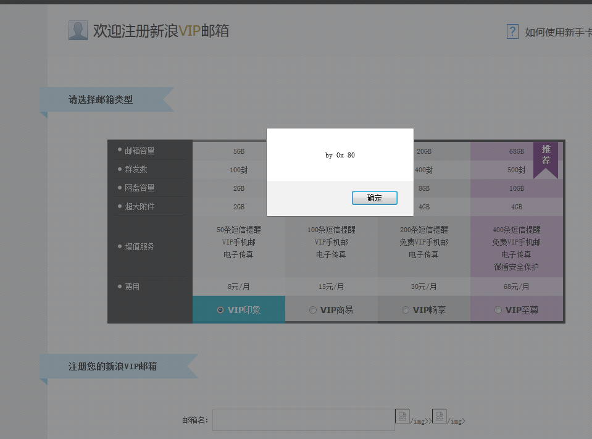Click the 欢迎注册新浪VIP邮箱 page title
The image size is (592, 439).
tap(161, 31)
